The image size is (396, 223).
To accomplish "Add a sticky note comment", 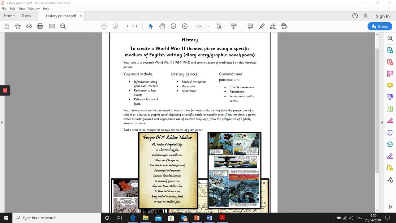I will (x=250, y=26).
